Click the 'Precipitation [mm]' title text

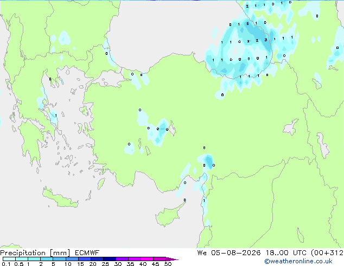point(35,253)
